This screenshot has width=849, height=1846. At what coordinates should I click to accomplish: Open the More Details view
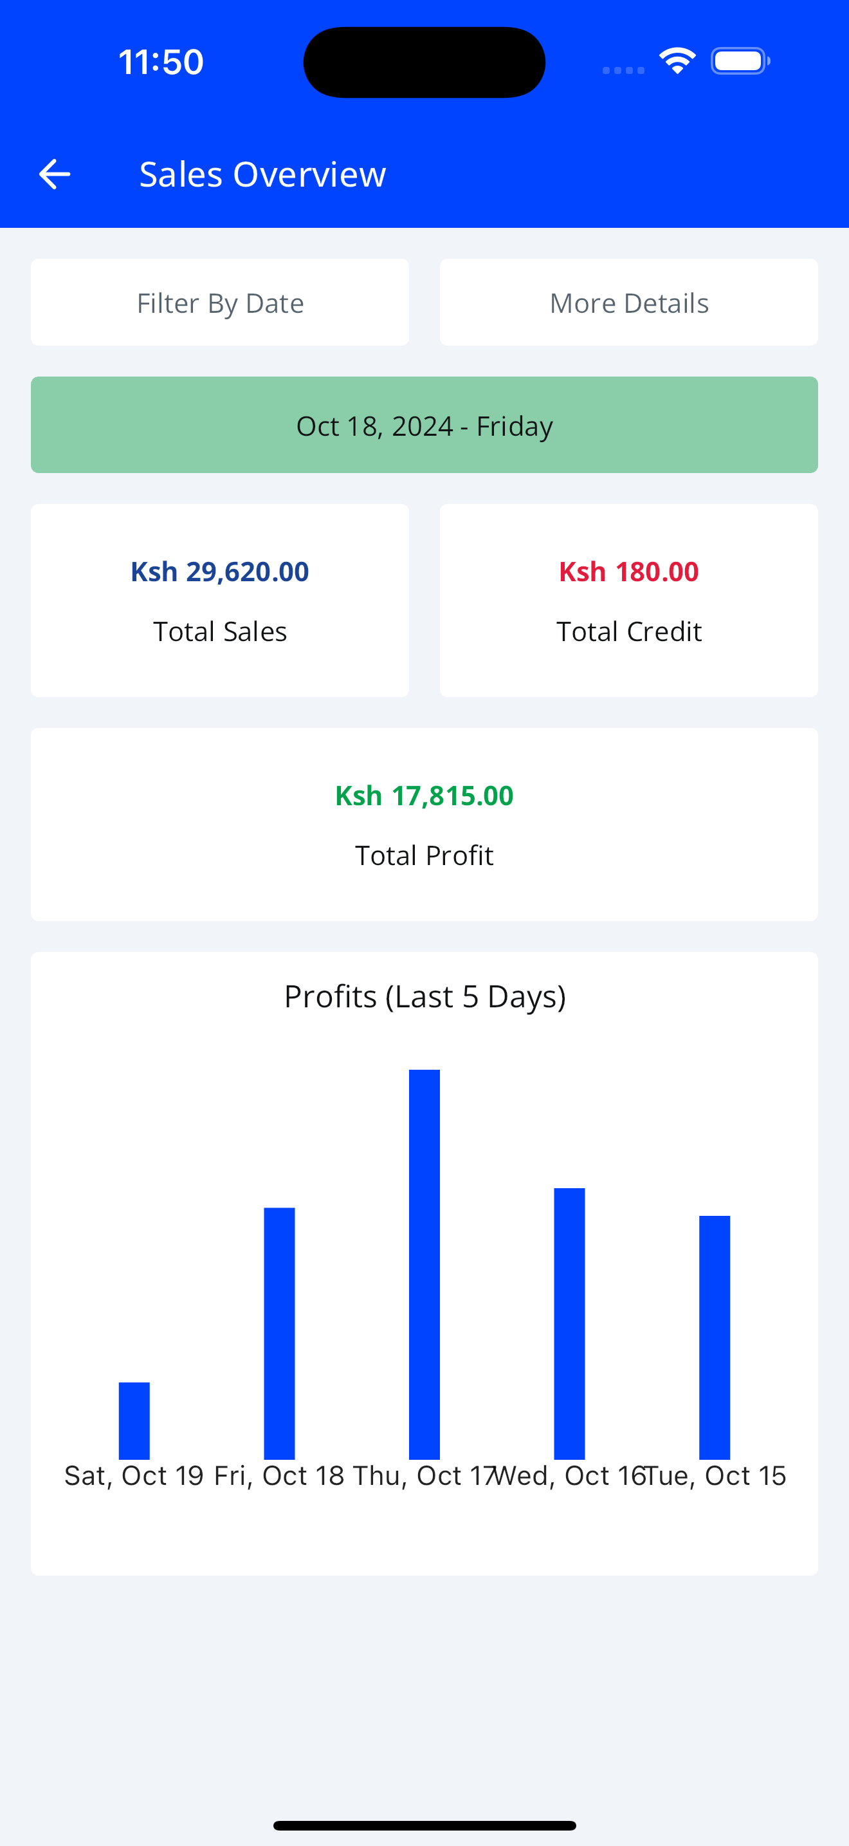[628, 303]
